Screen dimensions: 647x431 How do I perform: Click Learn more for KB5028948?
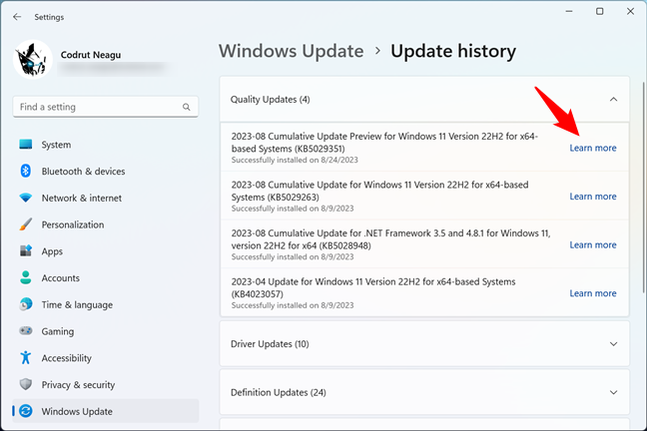[593, 244]
